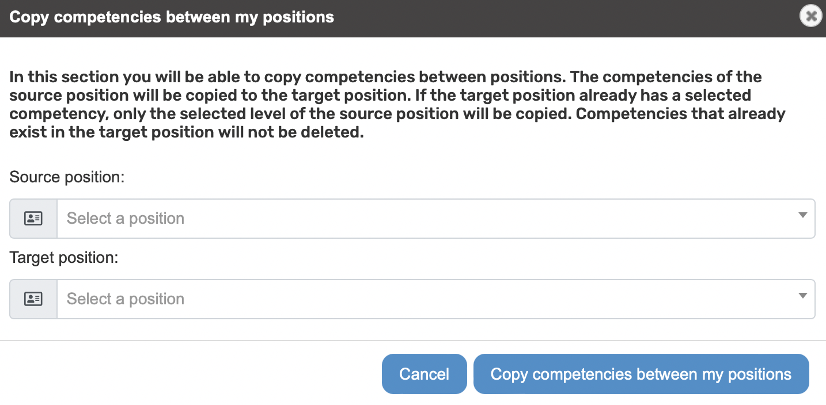The image size is (826, 405).
Task: Open the Source position 'Select a position' box
Action: [436, 219]
